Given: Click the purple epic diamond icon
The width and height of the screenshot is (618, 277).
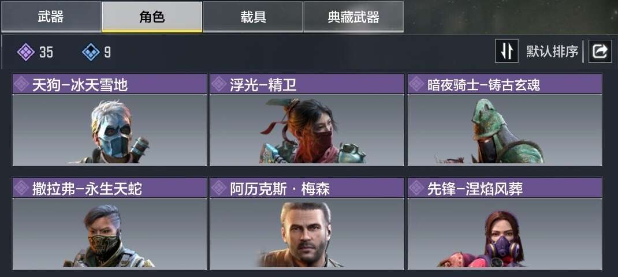Looking at the screenshot, I should click(26, 52).
